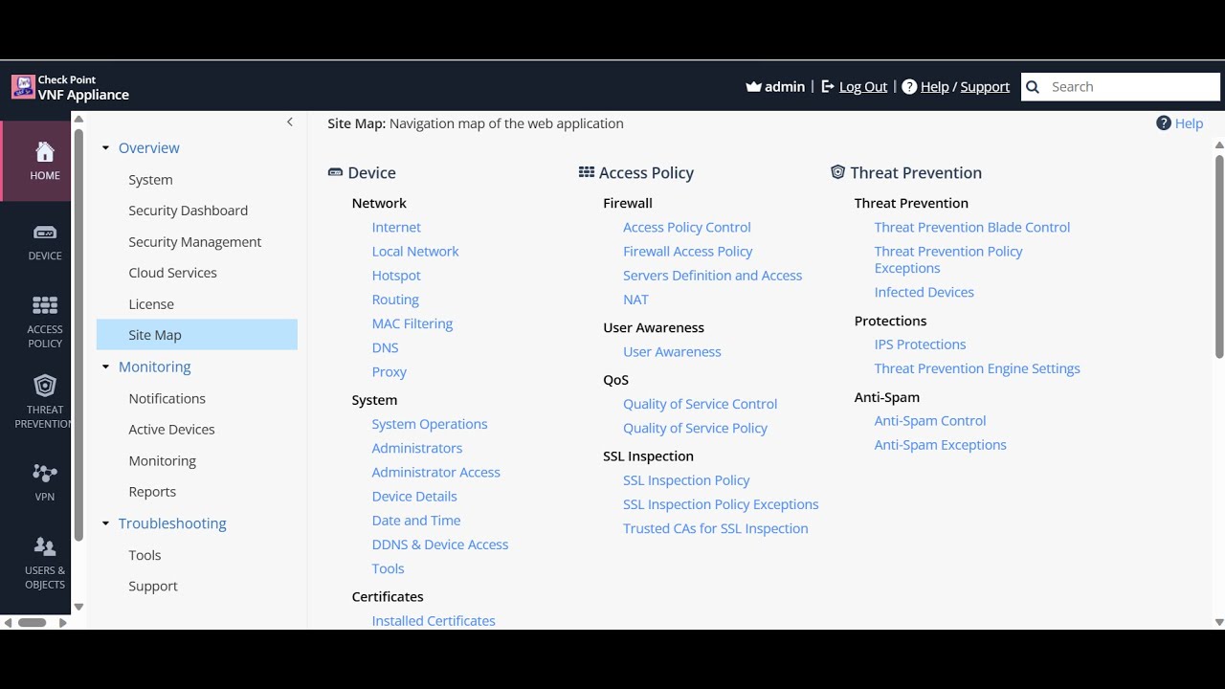The height and width of the screenshot is (689, 1225).
Task: Click the search magnifier icon
Action: [x=1033, y=87]
